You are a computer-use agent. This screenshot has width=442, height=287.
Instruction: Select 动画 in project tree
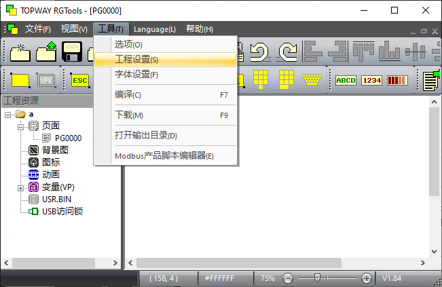point(51,174)
